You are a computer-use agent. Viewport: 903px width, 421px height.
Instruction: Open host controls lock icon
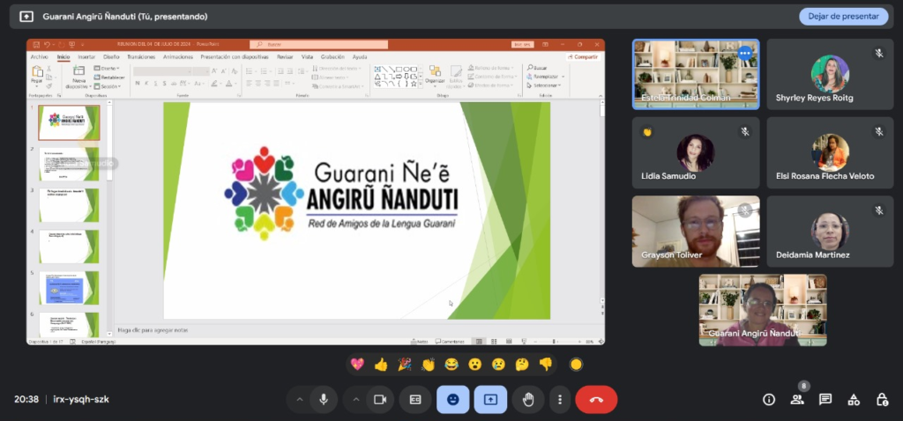[882, 400]
